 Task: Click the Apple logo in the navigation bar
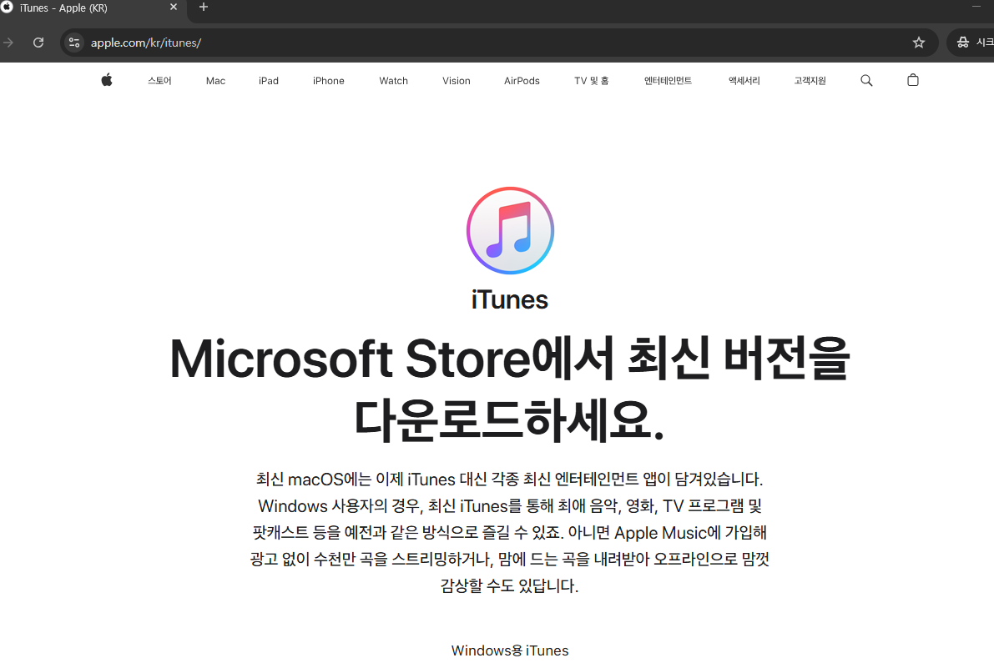pos(107,80)
